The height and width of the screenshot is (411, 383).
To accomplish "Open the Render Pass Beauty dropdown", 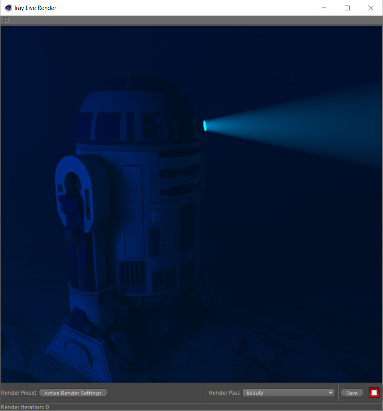I will click(x=288, y=393).
